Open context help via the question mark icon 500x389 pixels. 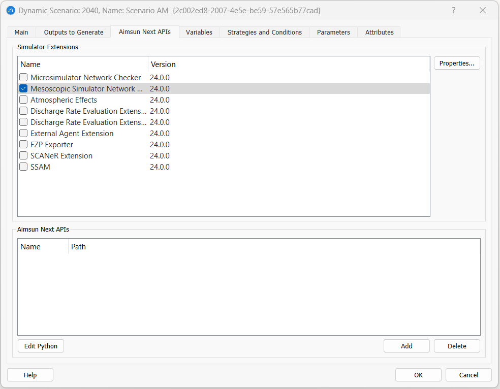pos(453,10)
